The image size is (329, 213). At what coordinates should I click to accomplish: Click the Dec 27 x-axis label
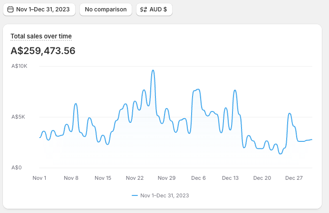294,178
